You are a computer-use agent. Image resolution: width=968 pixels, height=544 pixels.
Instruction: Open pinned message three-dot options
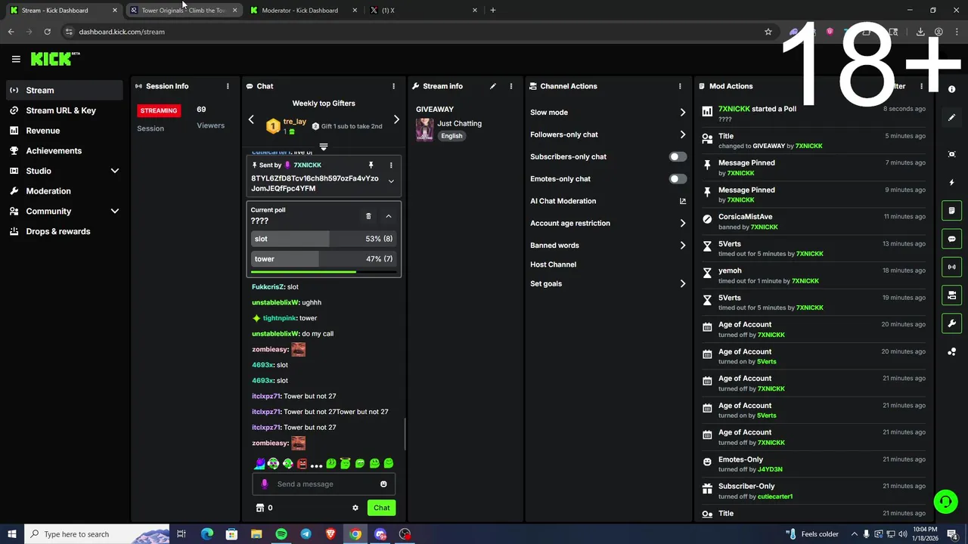[391, 165]
